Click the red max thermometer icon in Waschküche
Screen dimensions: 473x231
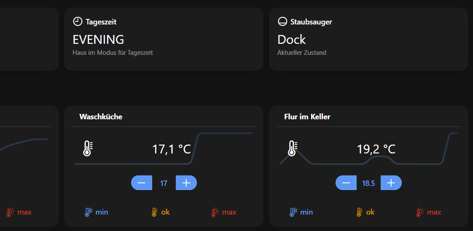pos(215,212)
